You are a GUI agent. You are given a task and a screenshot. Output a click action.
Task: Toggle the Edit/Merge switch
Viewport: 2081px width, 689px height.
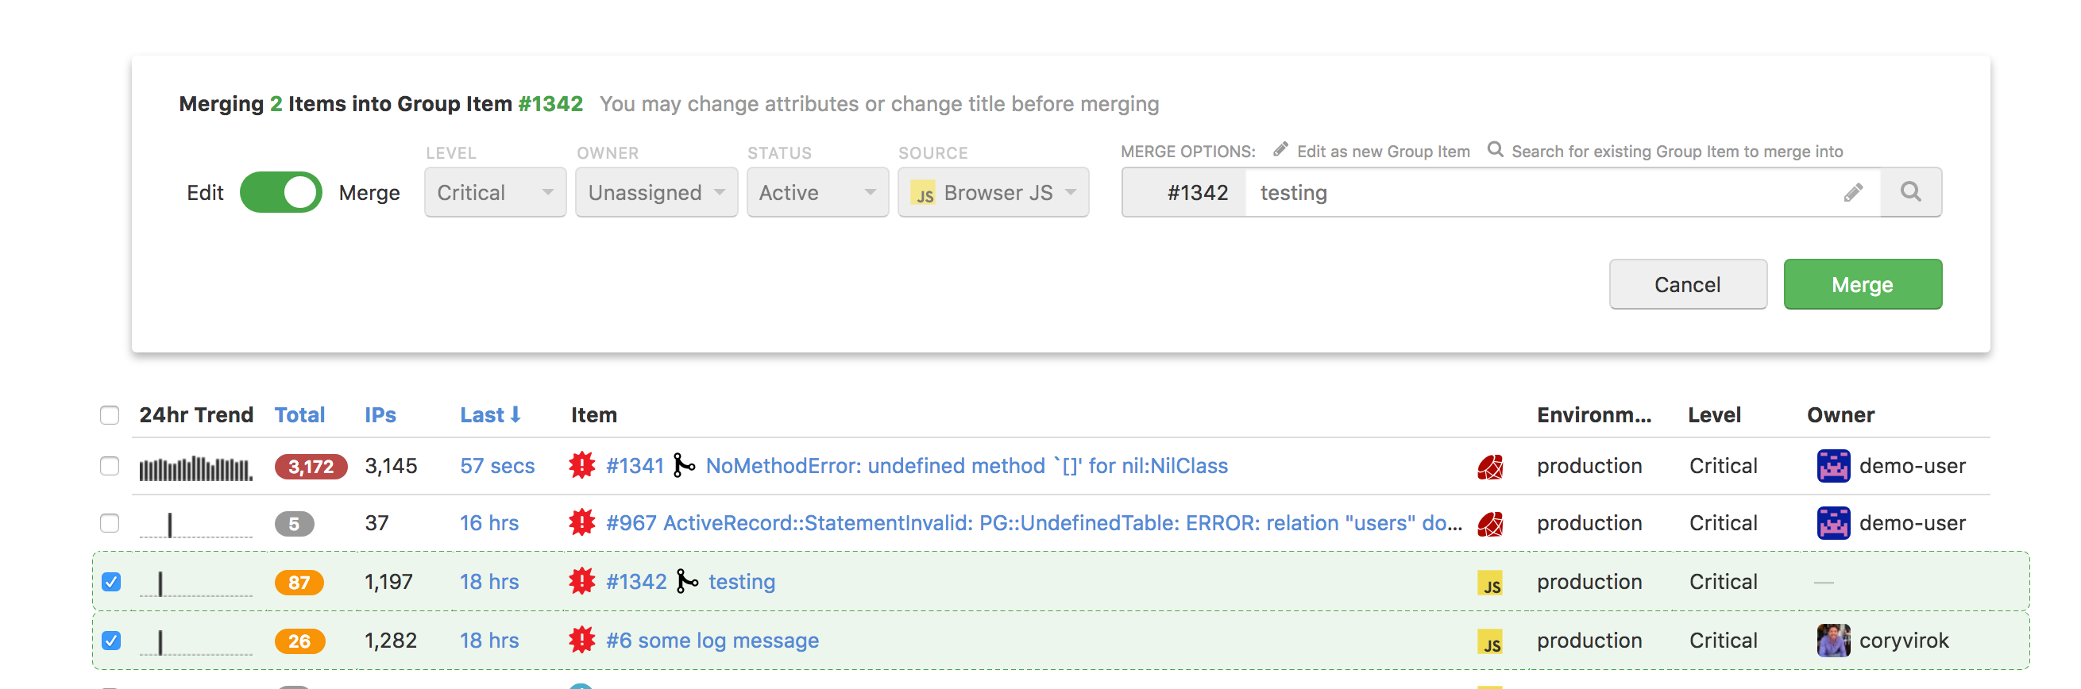point(280,192)
